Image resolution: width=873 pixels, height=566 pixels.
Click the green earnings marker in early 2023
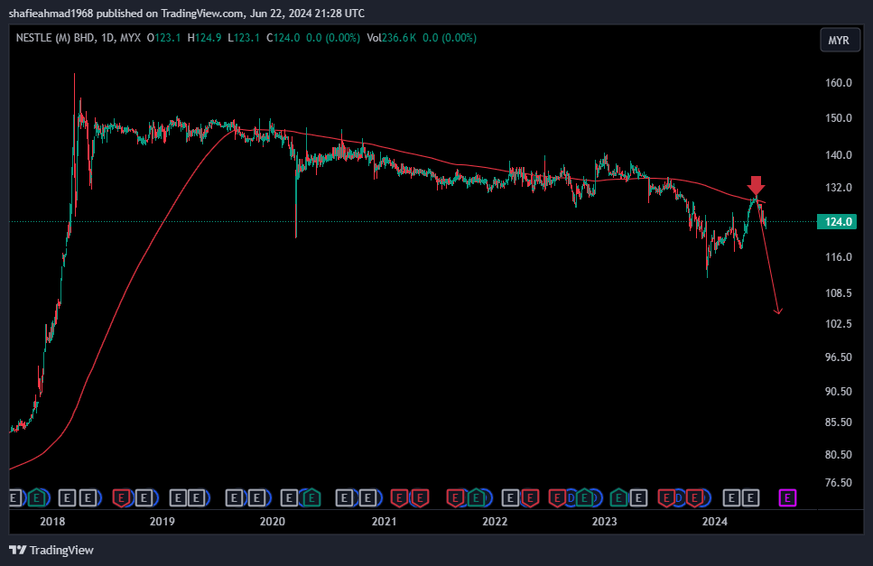click(618, 497)
